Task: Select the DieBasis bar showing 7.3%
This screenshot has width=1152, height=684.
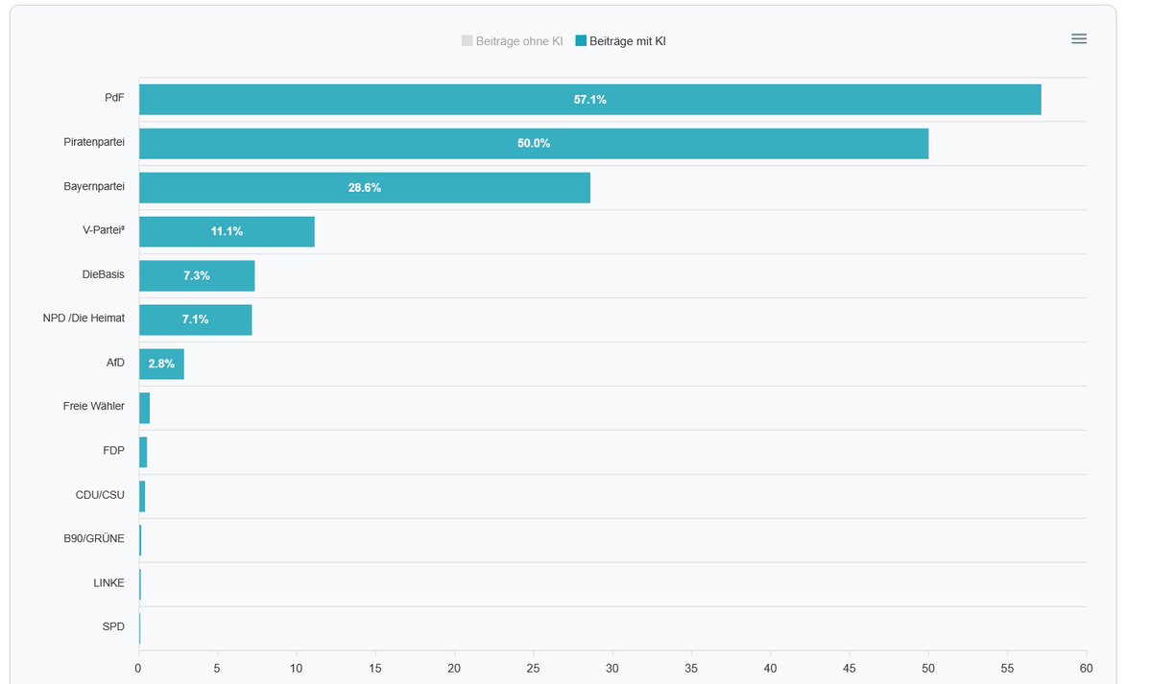Action: (197, 276)
